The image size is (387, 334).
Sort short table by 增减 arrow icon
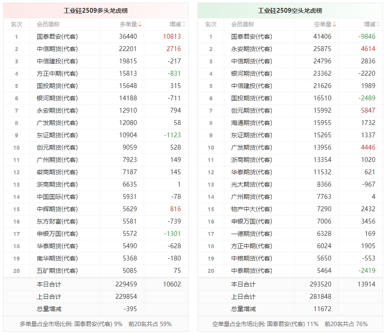[378, 24]
